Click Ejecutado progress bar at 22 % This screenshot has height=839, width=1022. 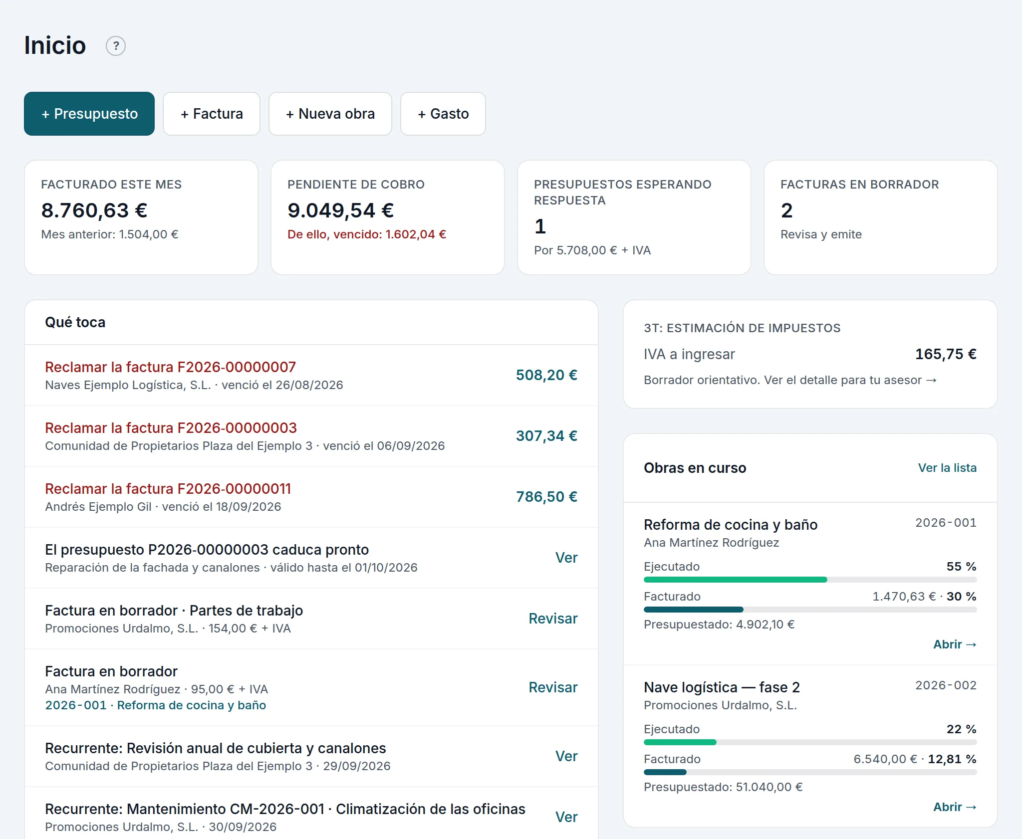pos(810,742)
